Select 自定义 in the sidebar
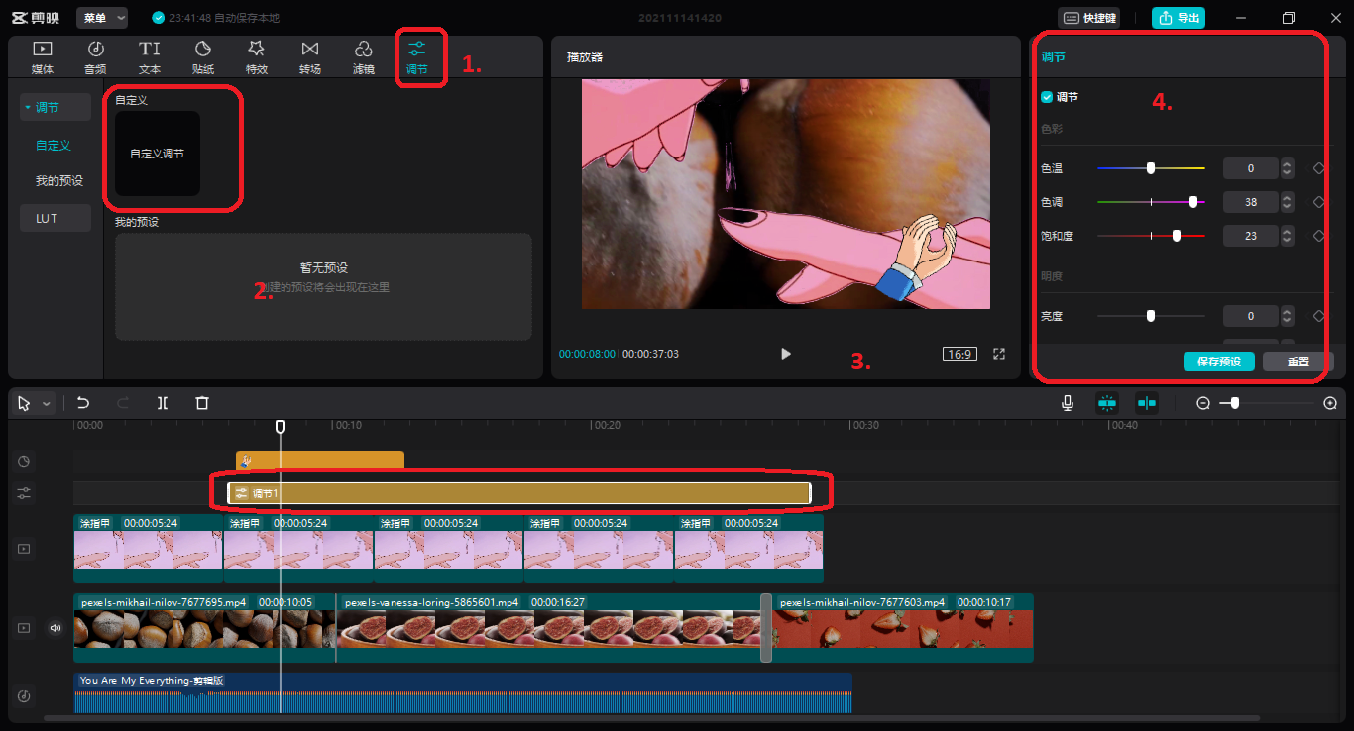 point(54,145)
